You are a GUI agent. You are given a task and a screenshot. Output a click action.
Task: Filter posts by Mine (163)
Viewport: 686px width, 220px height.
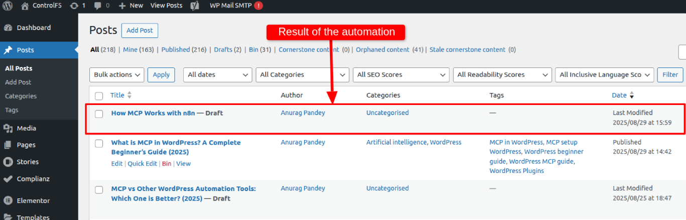[x=138, y=49]
